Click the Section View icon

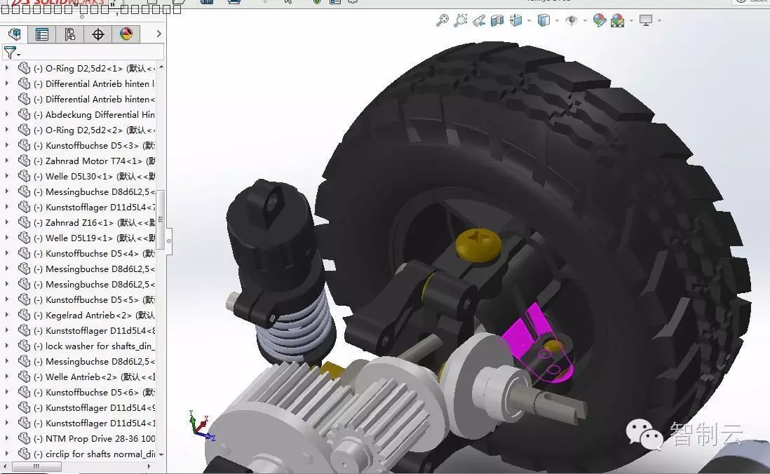(497, 20)
